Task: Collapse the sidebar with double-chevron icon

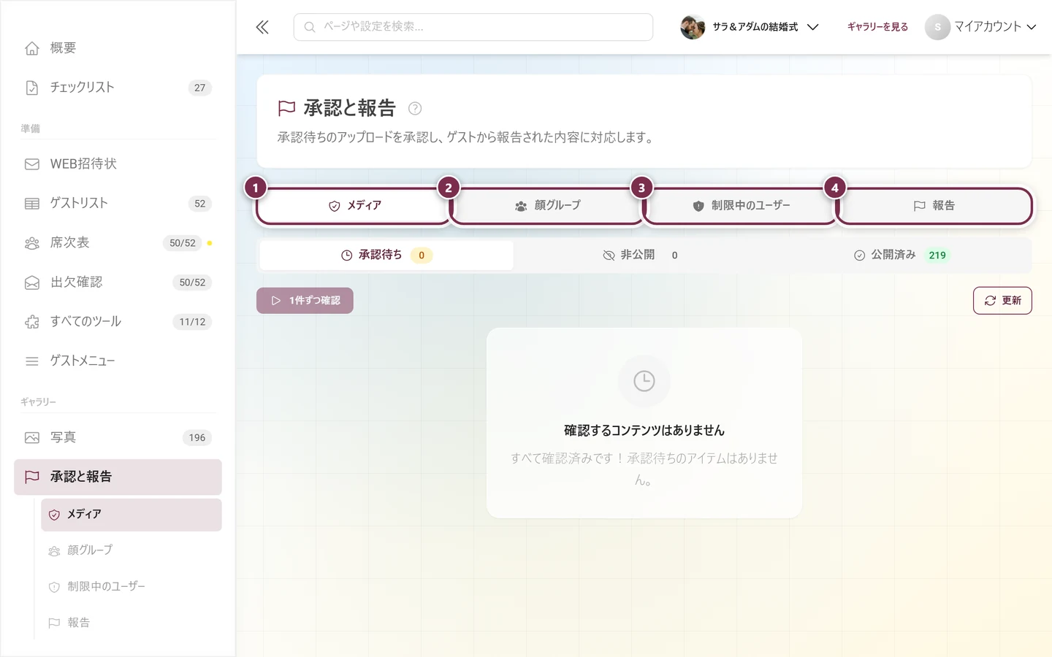Action: pyautogui.click(x=262, y=27)
